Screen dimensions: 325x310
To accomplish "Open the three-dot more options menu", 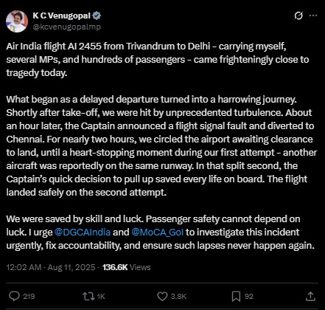I will pos(313,15).
